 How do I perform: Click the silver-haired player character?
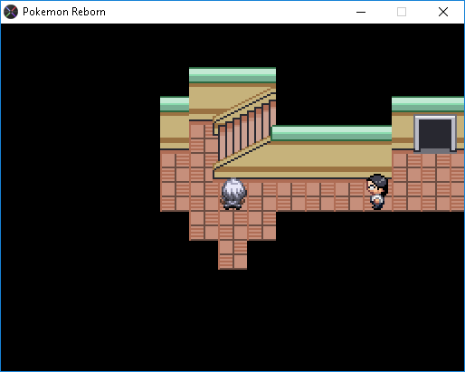[233, 194]
